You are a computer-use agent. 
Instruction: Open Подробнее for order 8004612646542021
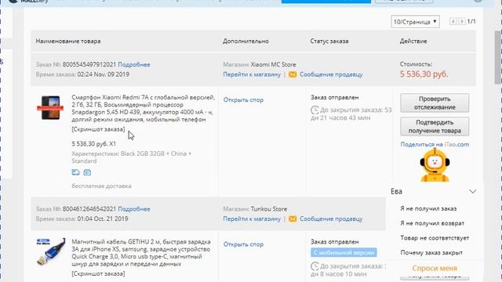point(134,209)
